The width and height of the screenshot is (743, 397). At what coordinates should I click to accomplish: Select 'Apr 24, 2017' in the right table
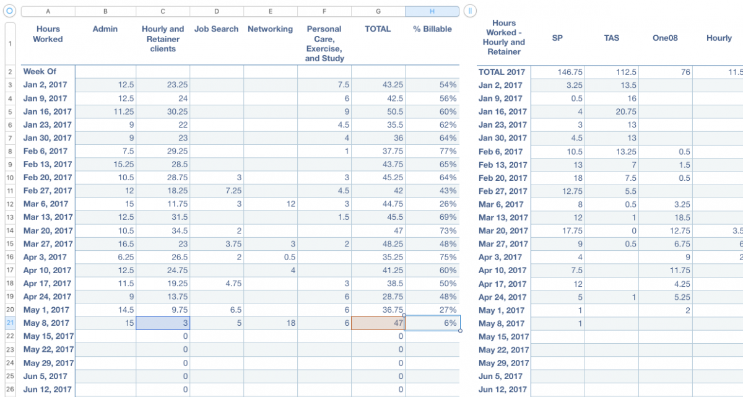(x=503, y=297)
